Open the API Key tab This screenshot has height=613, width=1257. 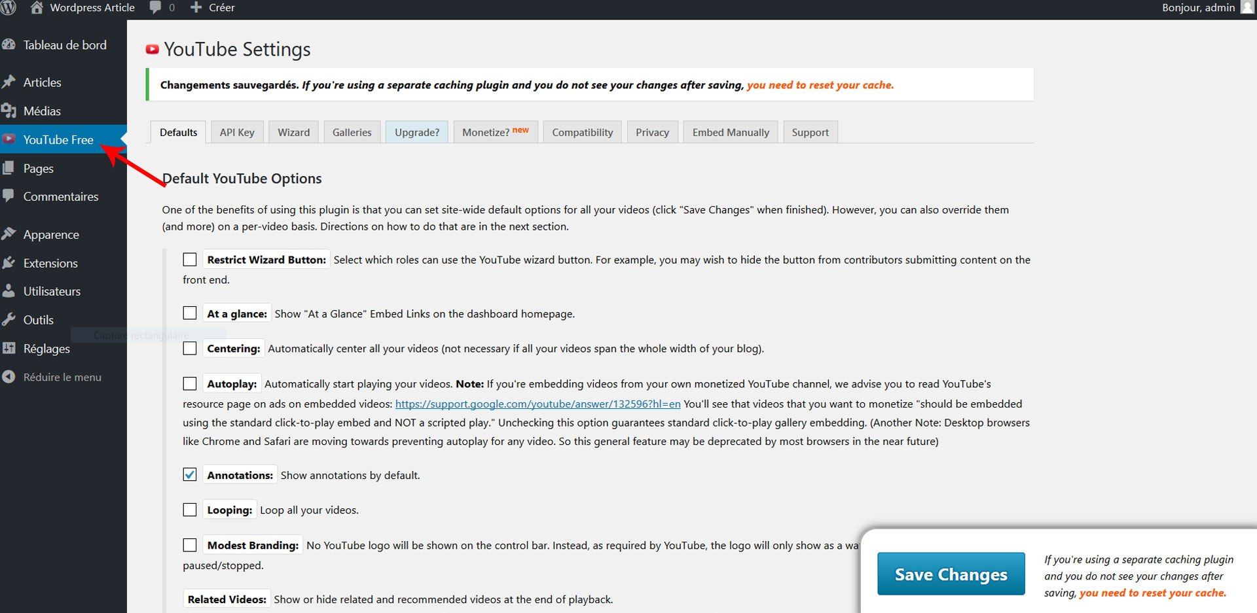click(x=237, y=132)
